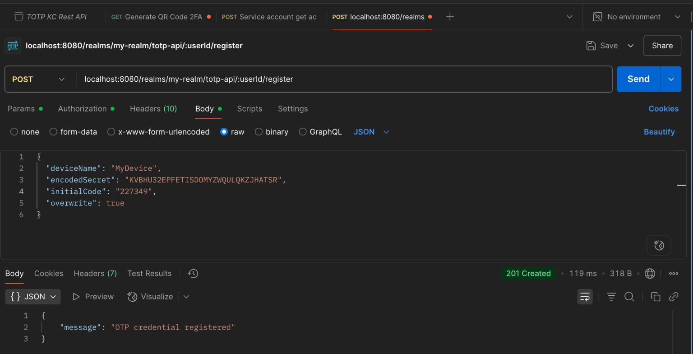
Task: Open the JSON language dropdown
Action: pos(370,131)
